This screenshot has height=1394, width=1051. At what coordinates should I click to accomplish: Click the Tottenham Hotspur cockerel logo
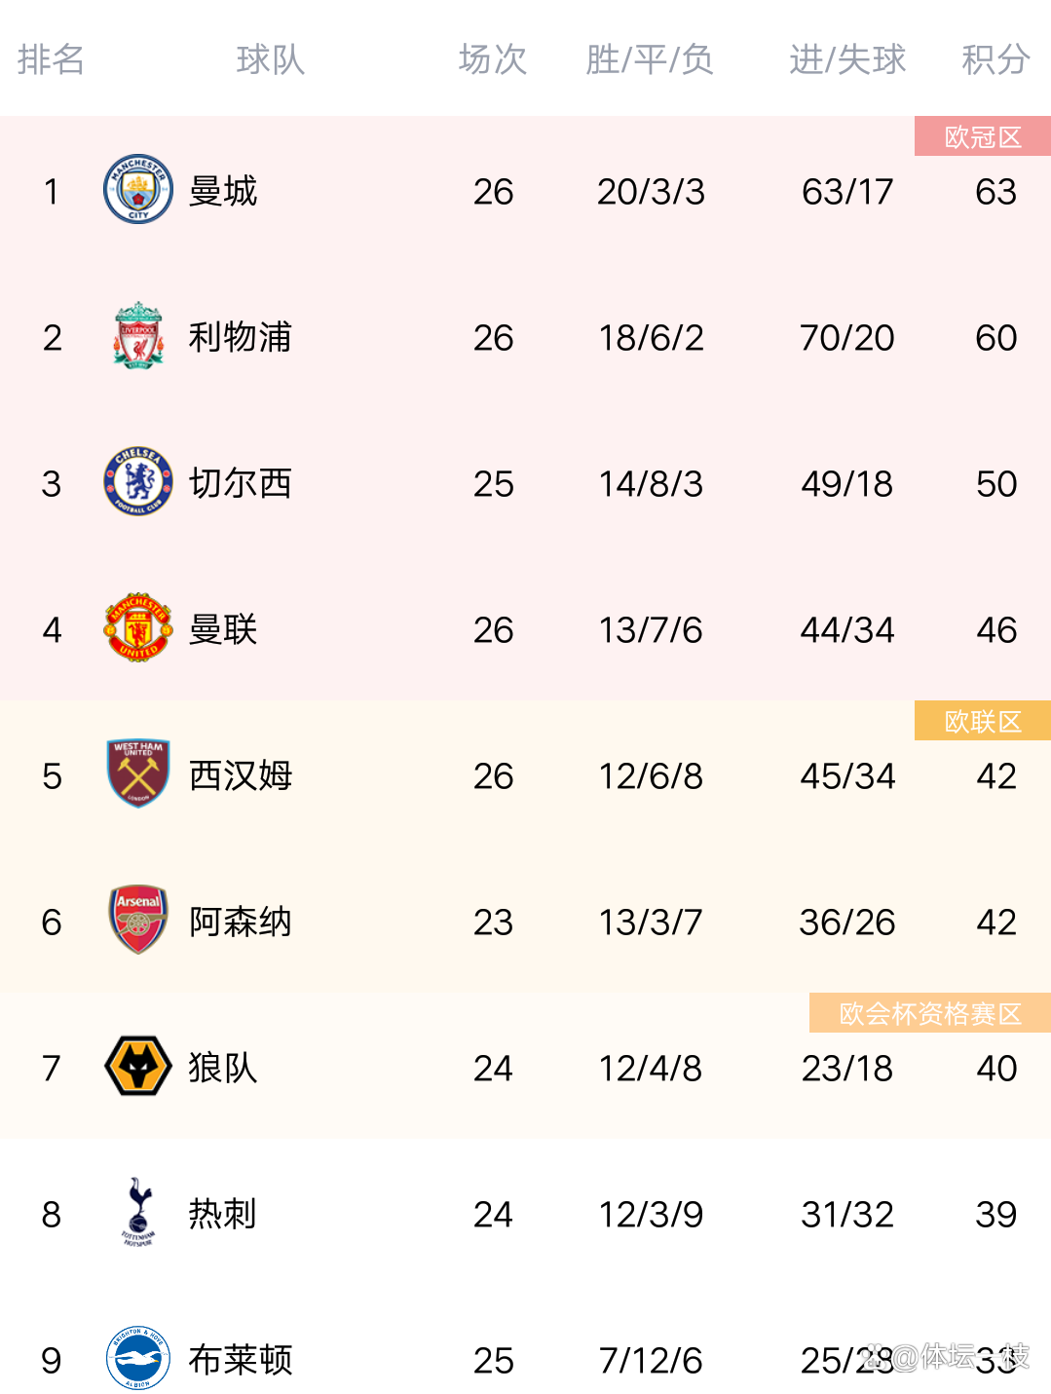(138, 1213)
